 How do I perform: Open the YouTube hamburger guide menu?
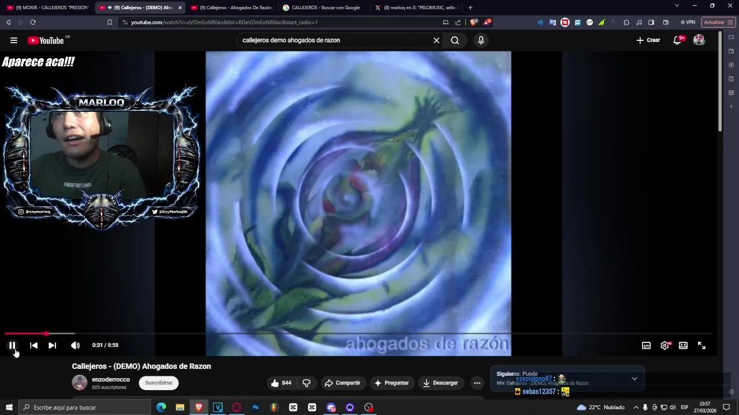coord(14,40)
